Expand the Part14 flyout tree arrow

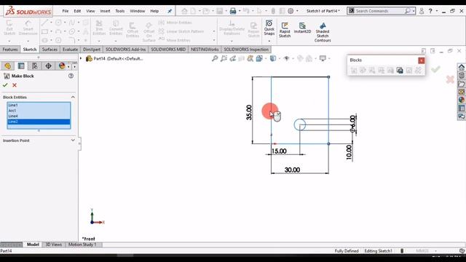click(x=81, y=58)
